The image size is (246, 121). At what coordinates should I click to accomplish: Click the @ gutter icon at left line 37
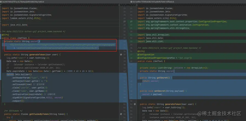coord(121,55)
